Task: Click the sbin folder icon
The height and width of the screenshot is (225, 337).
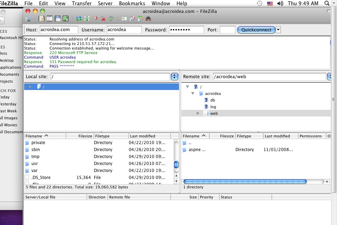Action: (x=27, y=150)
